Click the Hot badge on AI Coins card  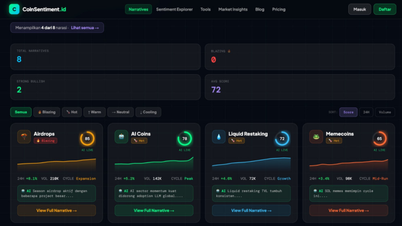click(139, 141)
